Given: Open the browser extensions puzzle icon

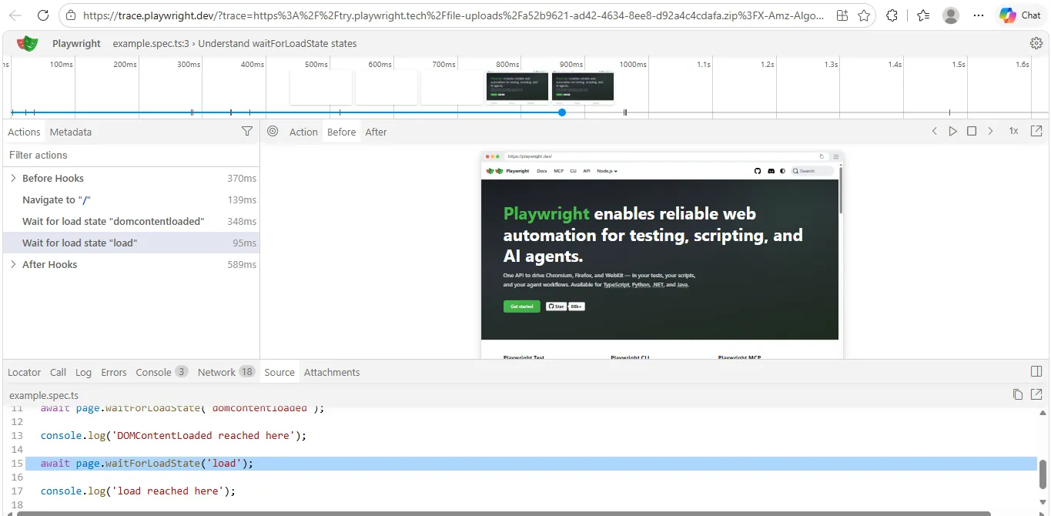Looking at the screenshot, I should (x=892, y=15).
